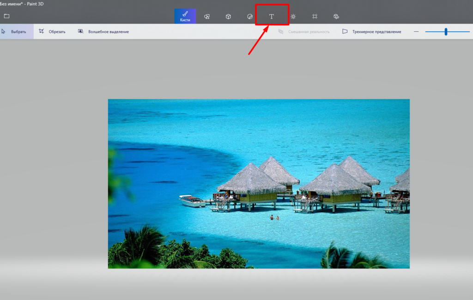Click the zoom slider handle
The image size is (473, 300).
pyautogui.click(x=446, y=31)
